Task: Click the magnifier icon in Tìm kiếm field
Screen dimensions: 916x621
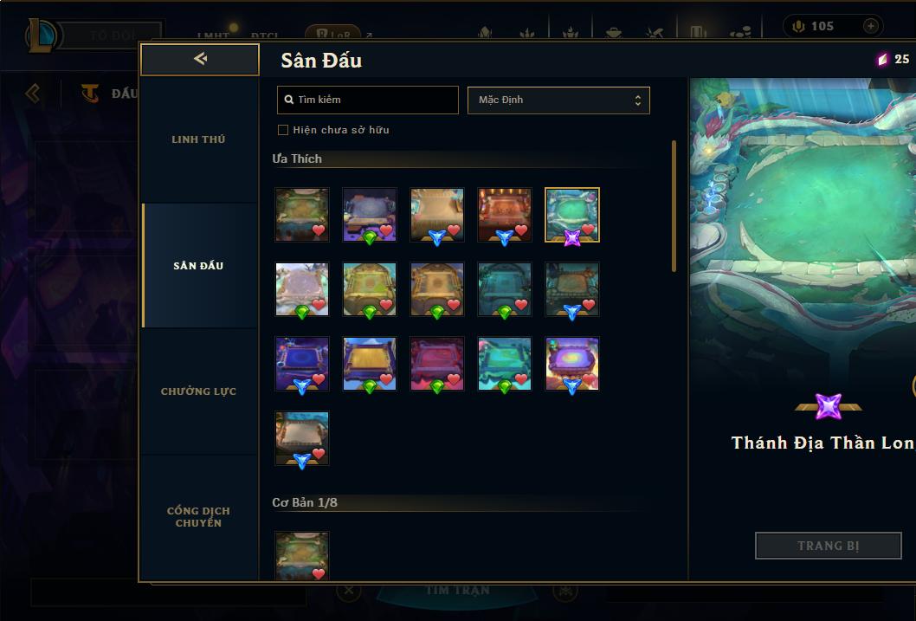Action: 288,100
